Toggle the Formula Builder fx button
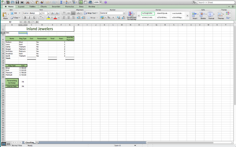The height and width of the screenshot is (147, 236). [x=81, y=2]
